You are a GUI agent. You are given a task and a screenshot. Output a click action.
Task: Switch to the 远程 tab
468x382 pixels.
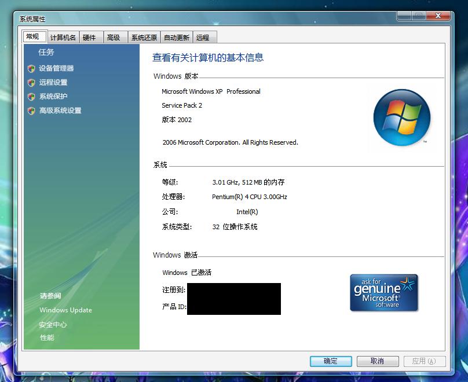(205, 38)
